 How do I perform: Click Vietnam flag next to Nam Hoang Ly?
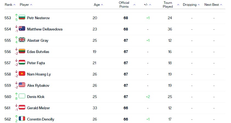click(x=22, y=74)
